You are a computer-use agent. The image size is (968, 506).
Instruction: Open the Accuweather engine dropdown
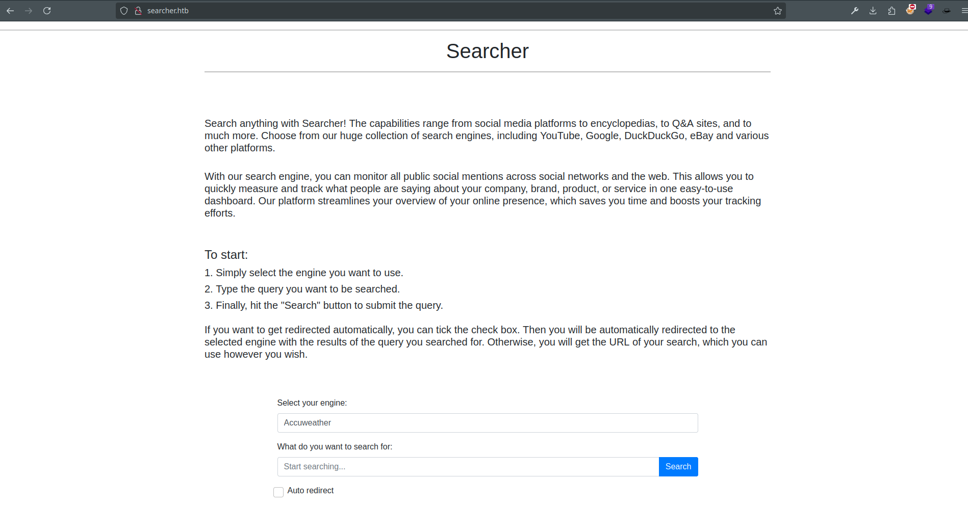coord(487,423)
